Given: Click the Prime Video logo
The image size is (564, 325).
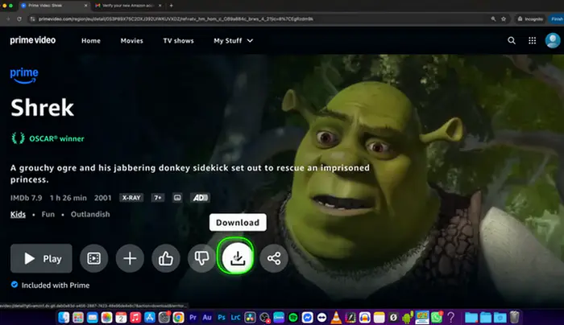Looking at the screenshot, I should 33,40.
